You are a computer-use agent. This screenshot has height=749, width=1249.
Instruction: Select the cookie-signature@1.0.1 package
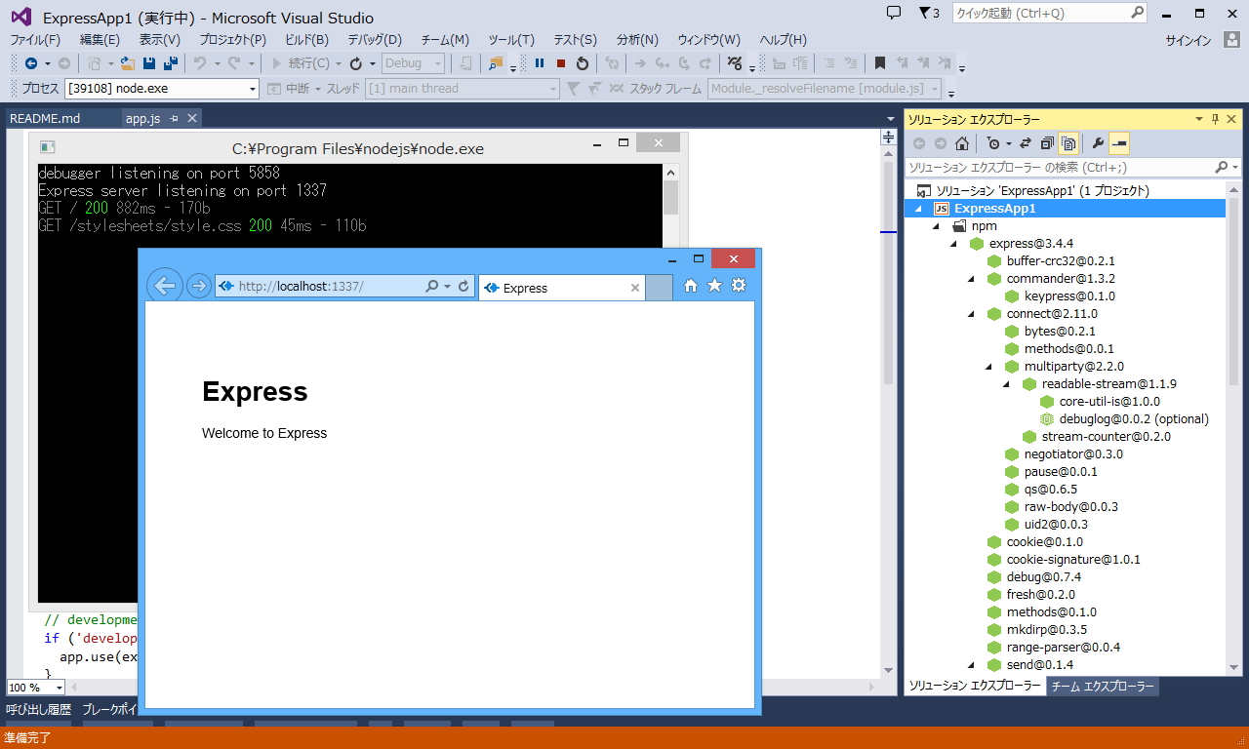1073,559
